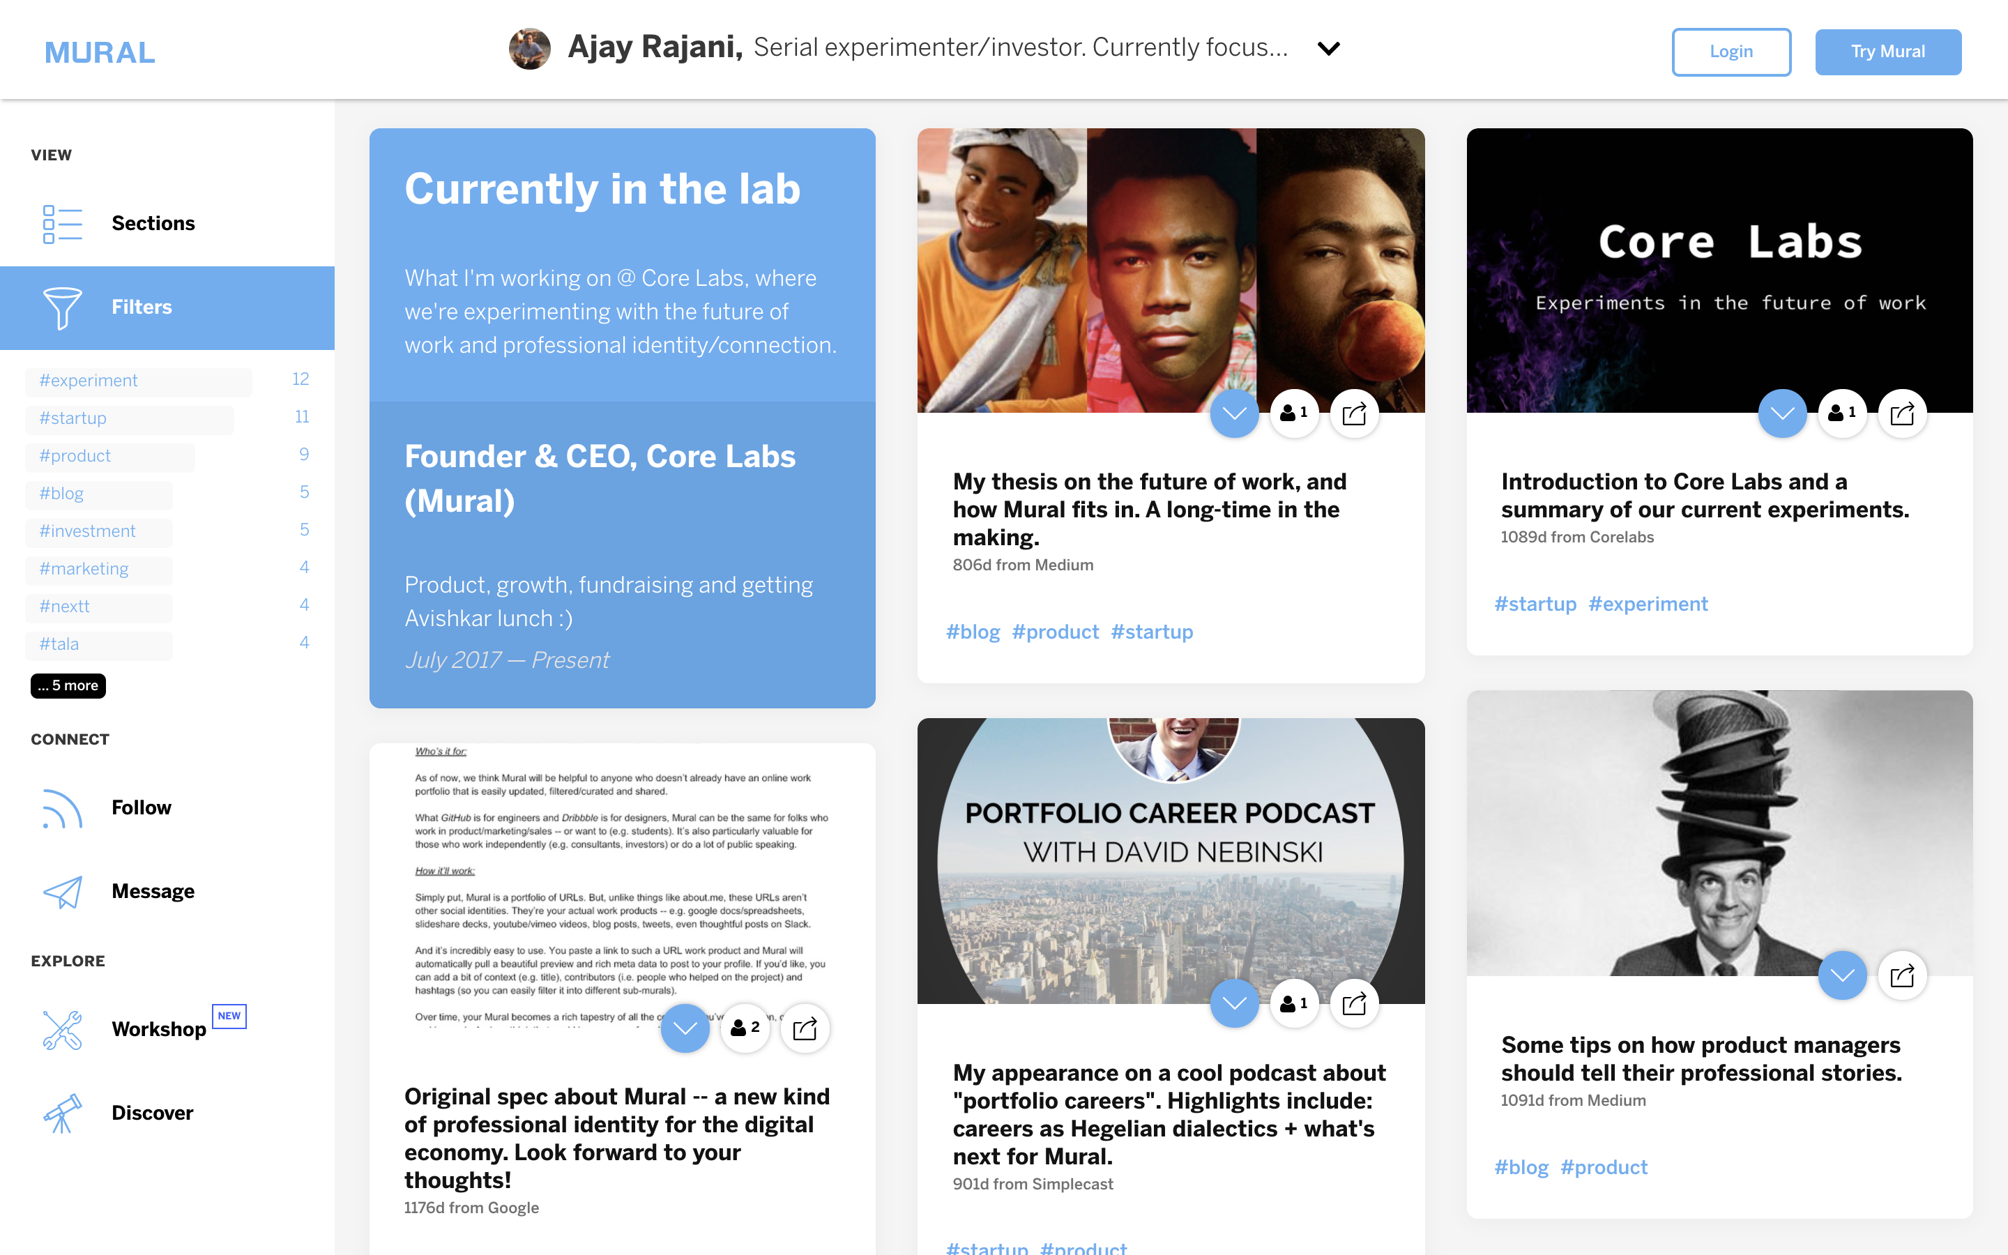The width and height of the screenshot is (2008, 1255).
Task: View 2 contributors on Original spec card
Action: [745, 1028]
